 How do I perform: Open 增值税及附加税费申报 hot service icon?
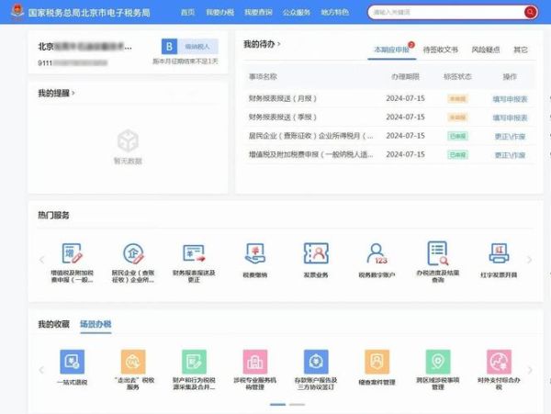(72, 253)
